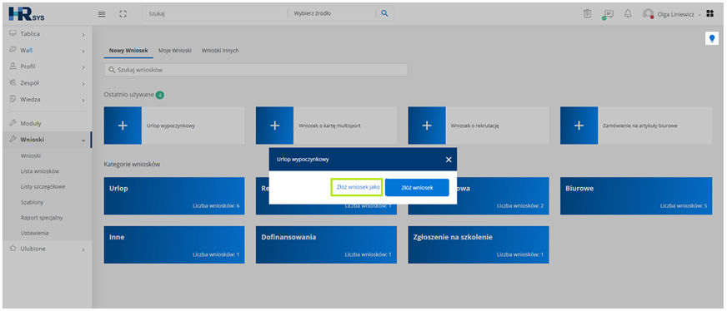Open the Dofinansowania category tile
The width and height of the screenshot is (727, 311).
click(326, 244)
